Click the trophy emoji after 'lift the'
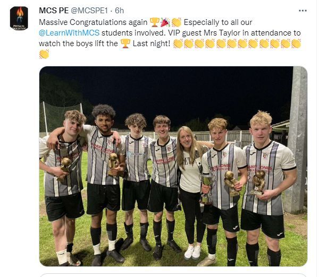Viewport: 319px width, 277px height. [x=125, y=44]
